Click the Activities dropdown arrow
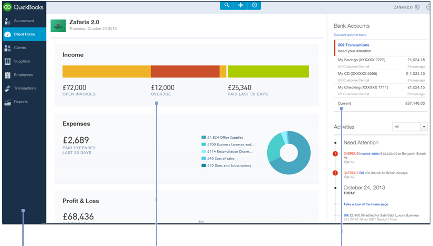Image resolution: width=433 pixels, height=246 pixels. 424,127
